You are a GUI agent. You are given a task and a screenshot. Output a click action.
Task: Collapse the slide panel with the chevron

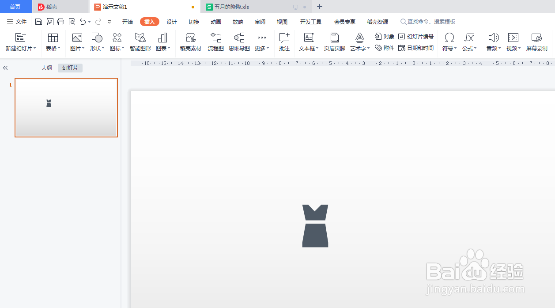coord(5,68)
